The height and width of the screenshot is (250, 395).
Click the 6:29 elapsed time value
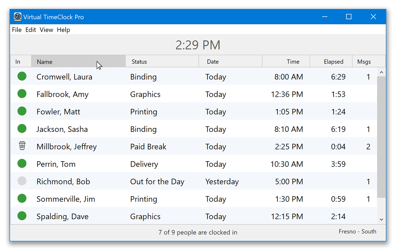tap(338, 77)
